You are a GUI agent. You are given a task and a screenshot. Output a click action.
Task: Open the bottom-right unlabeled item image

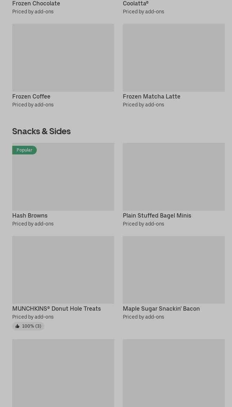pyautogui.click(x=174, y=373)
